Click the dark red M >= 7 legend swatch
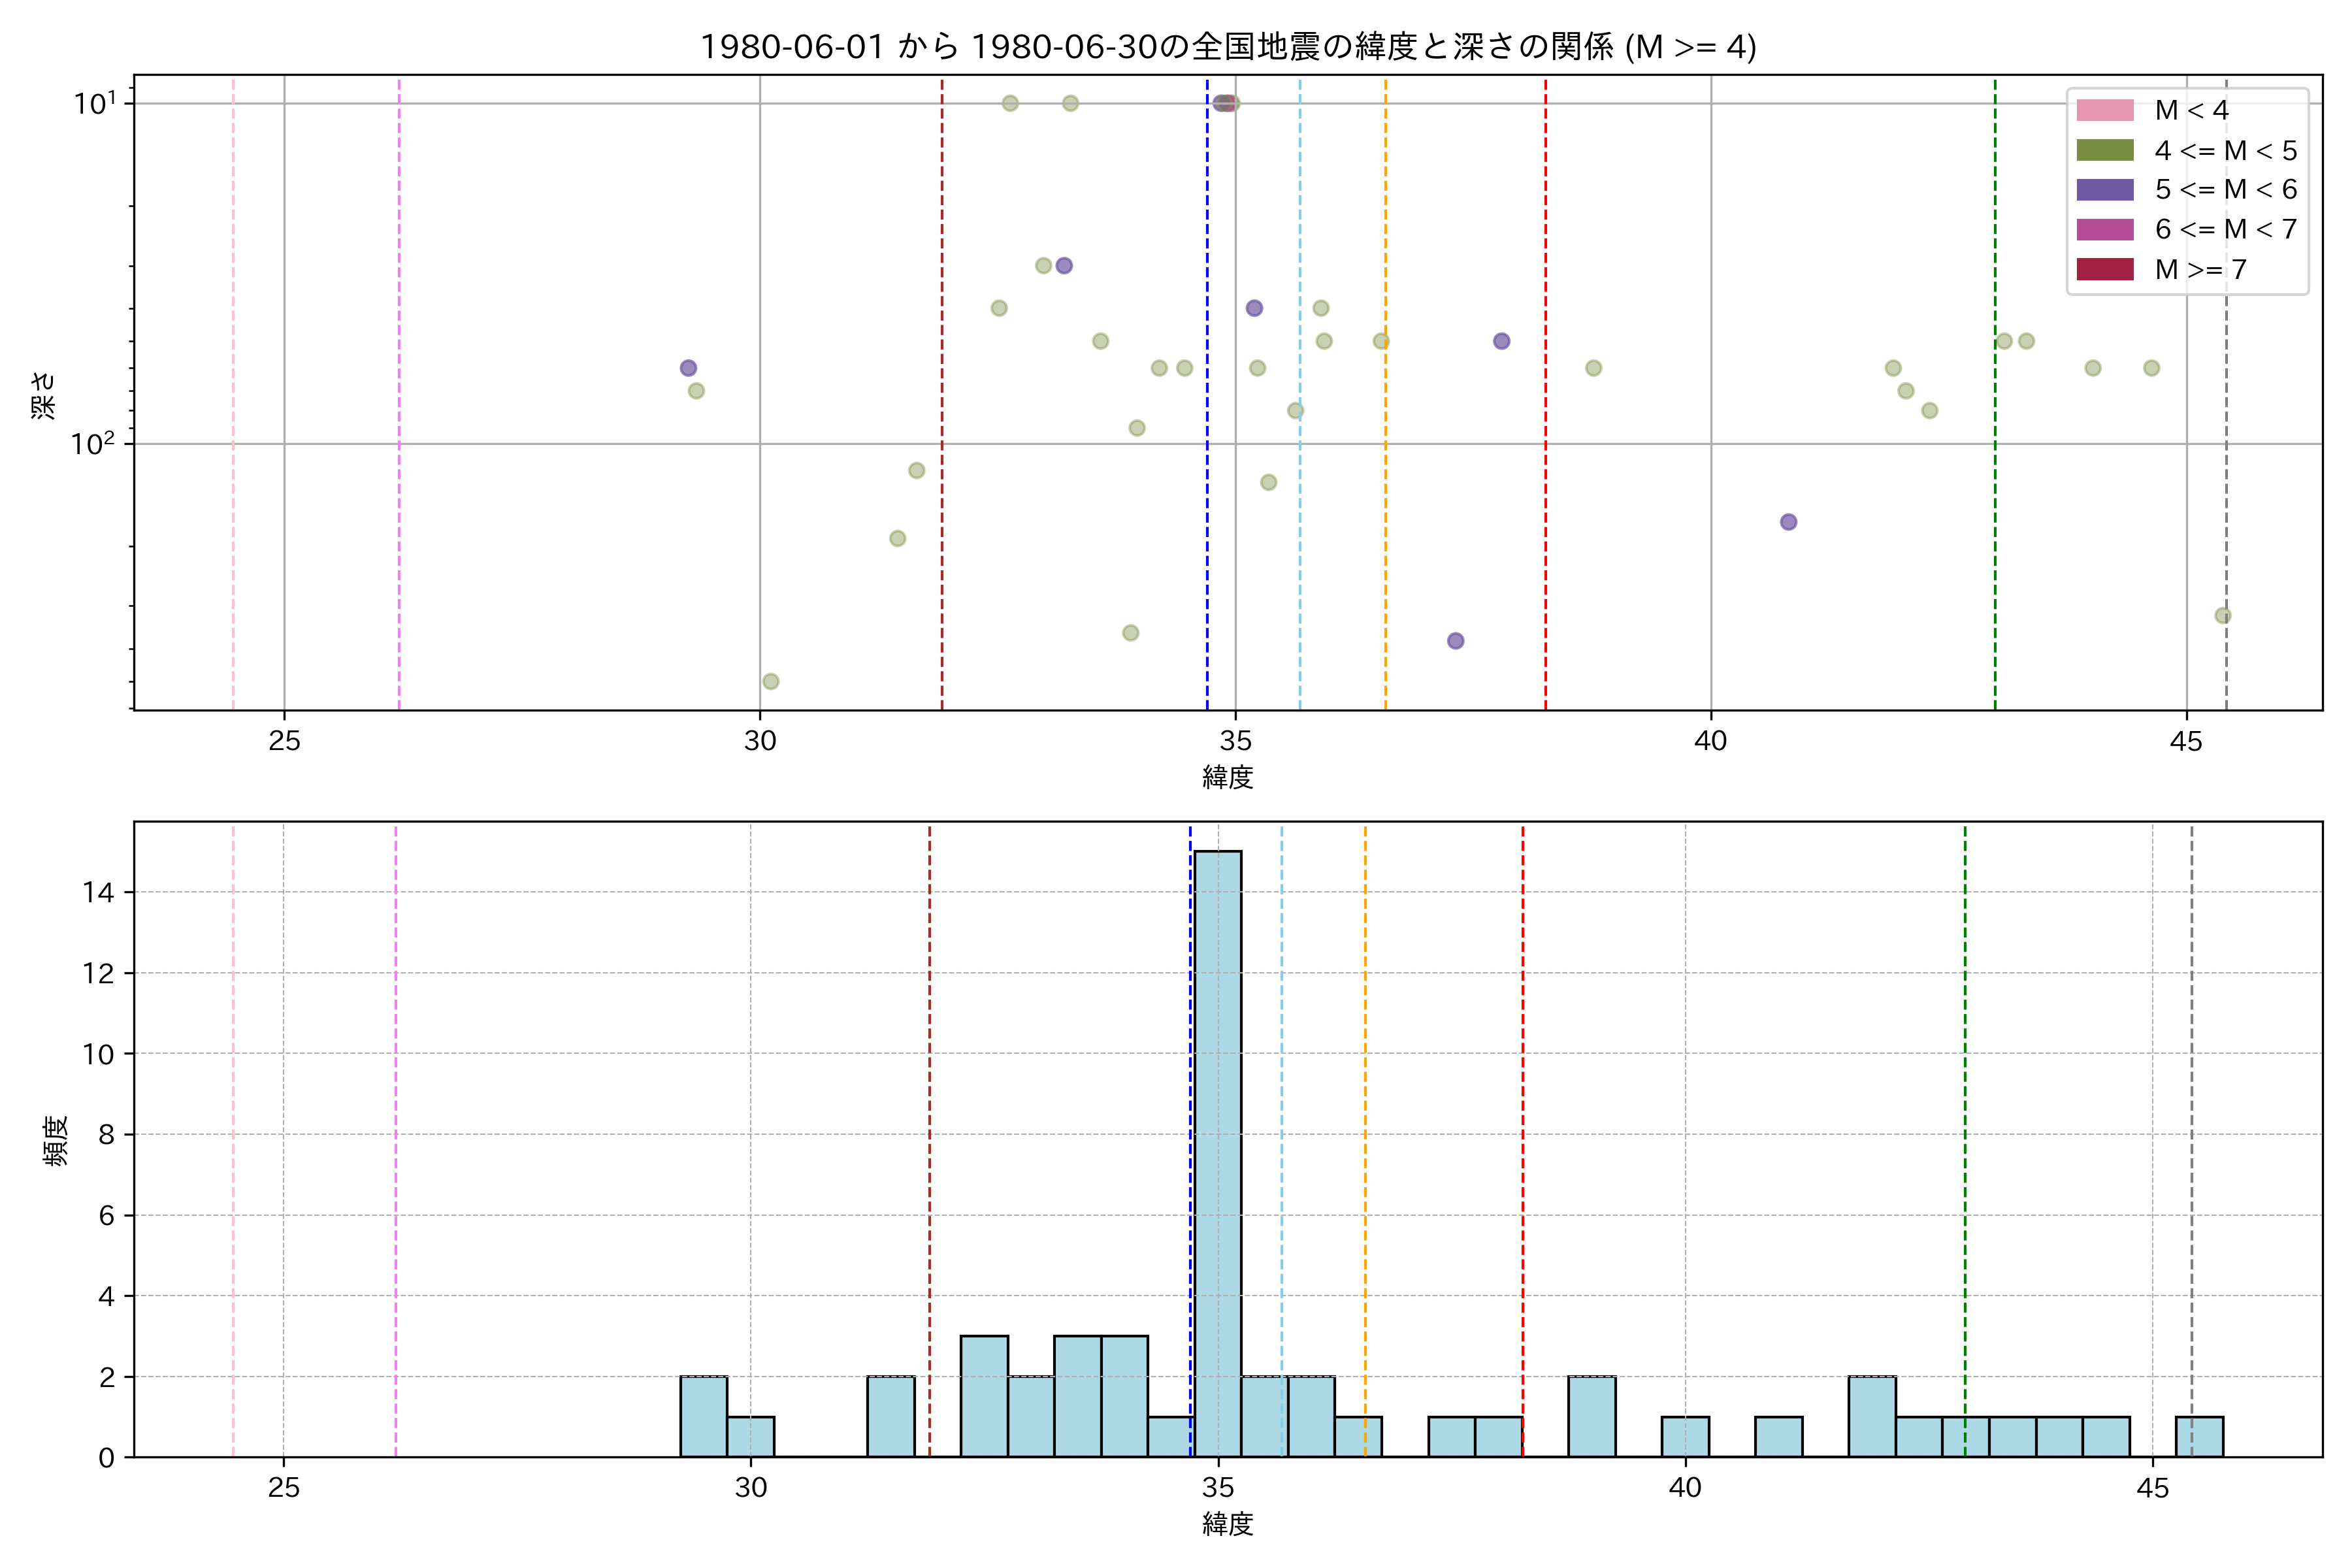Screen dimensions: 2352x1568 click(2104, 269)
